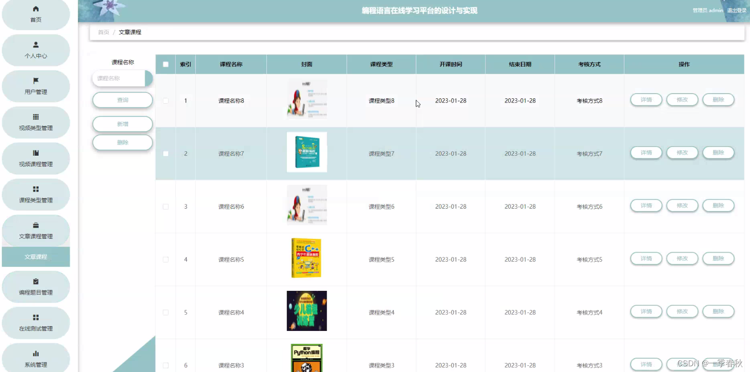Open 编程题目管理 in sidebar
This screenshot has height=372, width=750.
click(36, 287)
